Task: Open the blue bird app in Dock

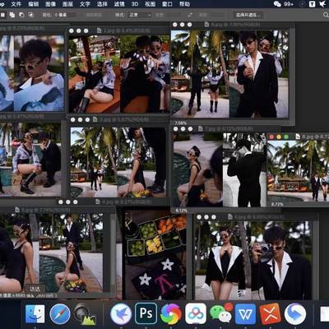Action: (121, 314)
